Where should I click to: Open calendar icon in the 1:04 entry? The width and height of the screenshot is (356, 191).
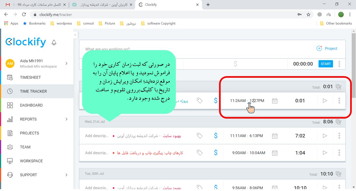click(275, 153)
